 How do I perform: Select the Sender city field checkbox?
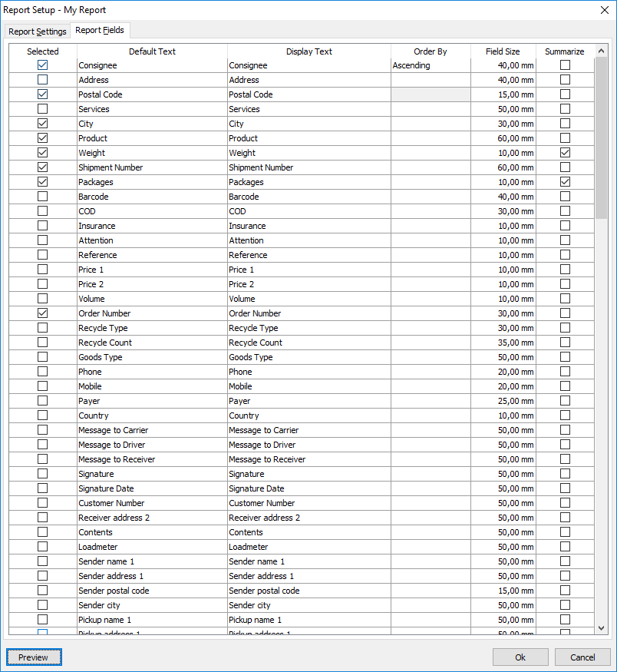tap(42, 605)
